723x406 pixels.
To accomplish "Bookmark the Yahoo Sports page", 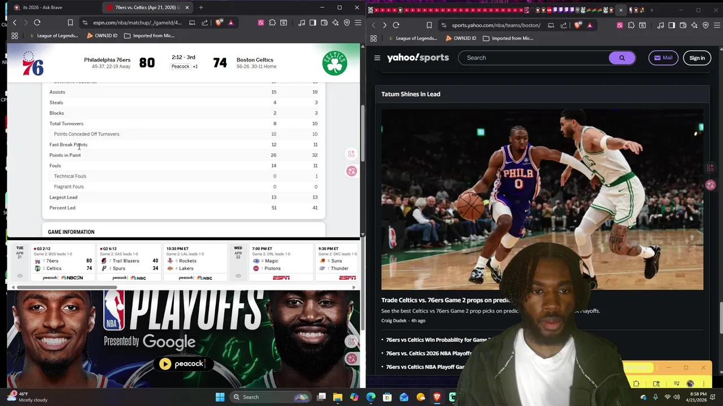I will click(x=429, y=25).
